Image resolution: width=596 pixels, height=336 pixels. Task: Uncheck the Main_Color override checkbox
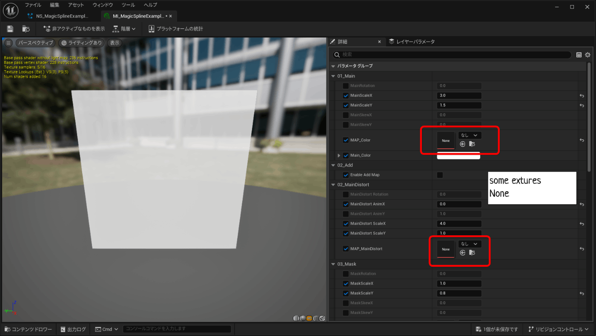(346, 155)
